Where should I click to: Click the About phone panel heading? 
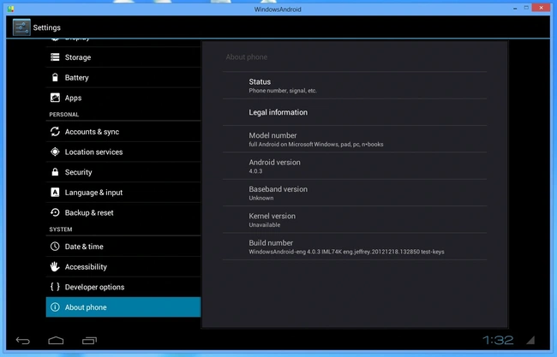247,57
